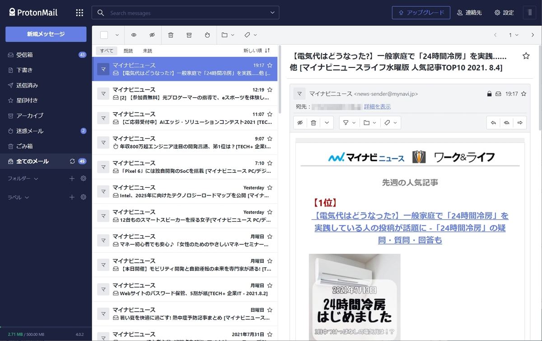Star the message in the open email header
The height and width of the screenshot is (341, 542).
coord(523,94)
